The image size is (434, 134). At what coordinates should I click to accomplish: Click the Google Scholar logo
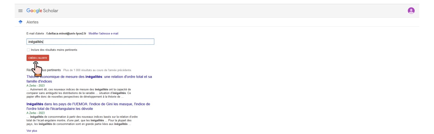[x=42, y=11]
